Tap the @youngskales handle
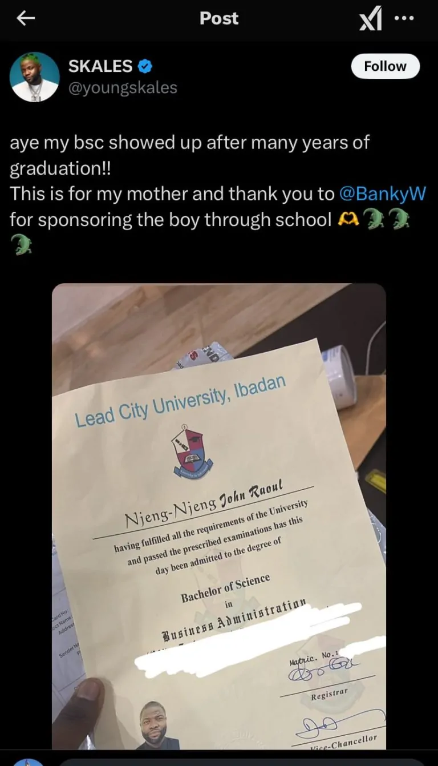This screenshot has width=438, height=766. [123, 88]
